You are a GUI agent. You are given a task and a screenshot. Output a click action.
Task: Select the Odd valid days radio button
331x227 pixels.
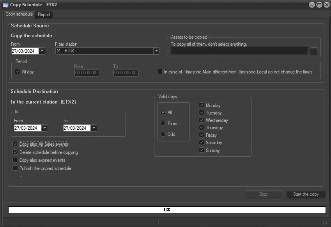(x=163, y=134)
